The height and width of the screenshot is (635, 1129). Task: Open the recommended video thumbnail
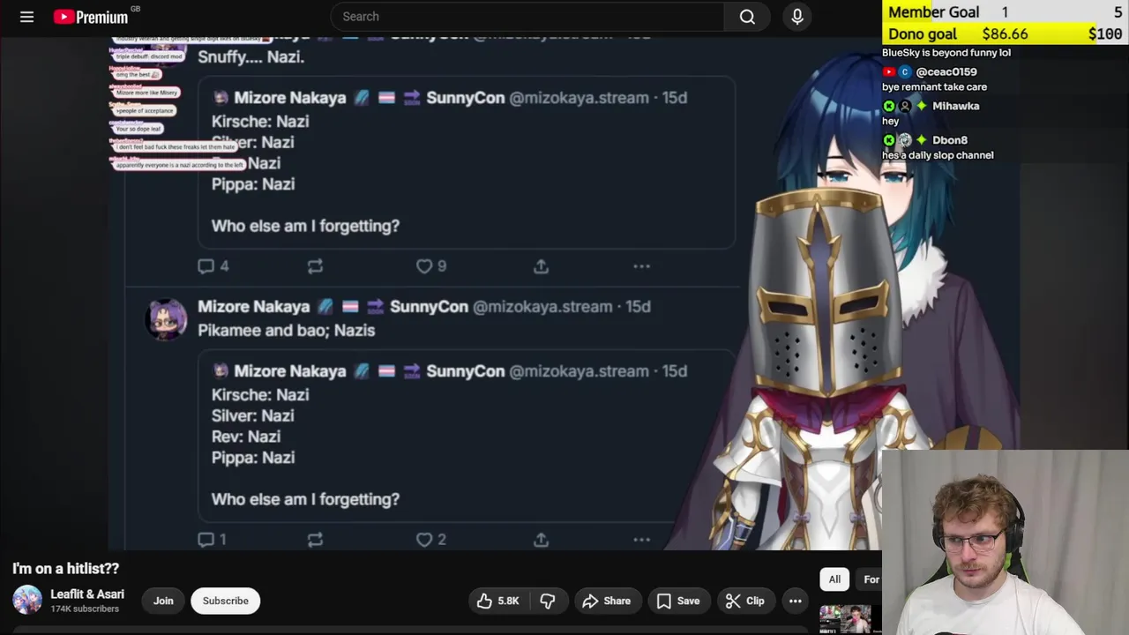[x=845, y=619]
